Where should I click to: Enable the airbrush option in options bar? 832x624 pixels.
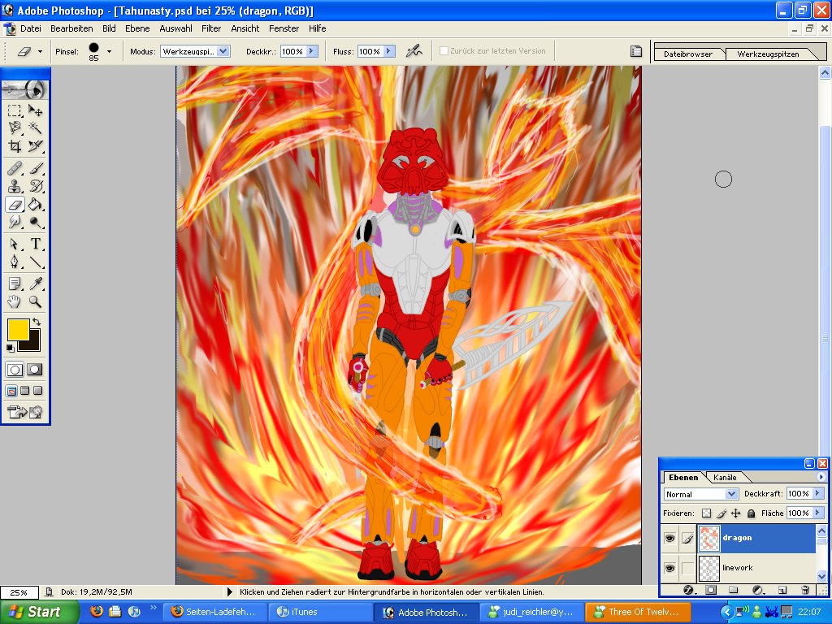click(414, 51)
